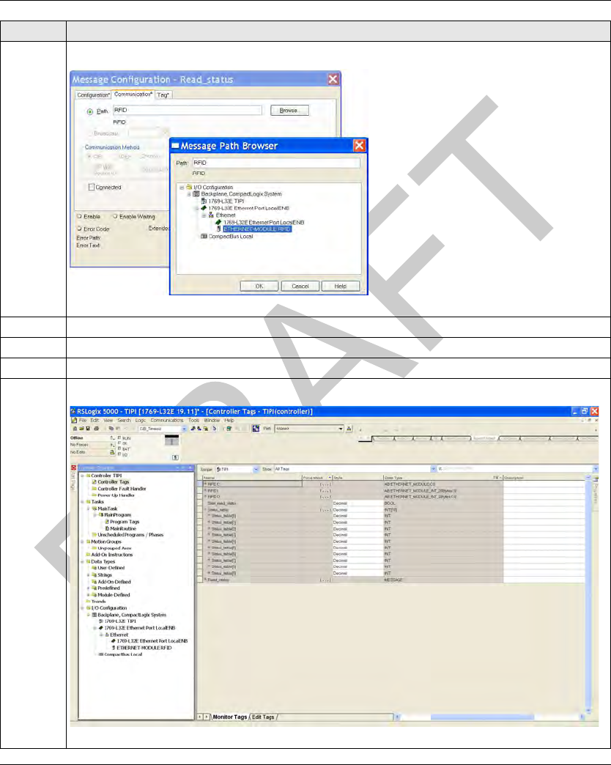Screen dimensions: 611x765
Task: Expand the RFID:C tag row
Action: click(x=205, y=484)
